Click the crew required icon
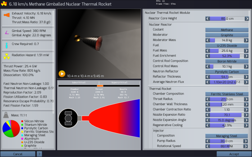Viewport: 252px width, 157px height. pyautogui.click(x=7, y=45)
